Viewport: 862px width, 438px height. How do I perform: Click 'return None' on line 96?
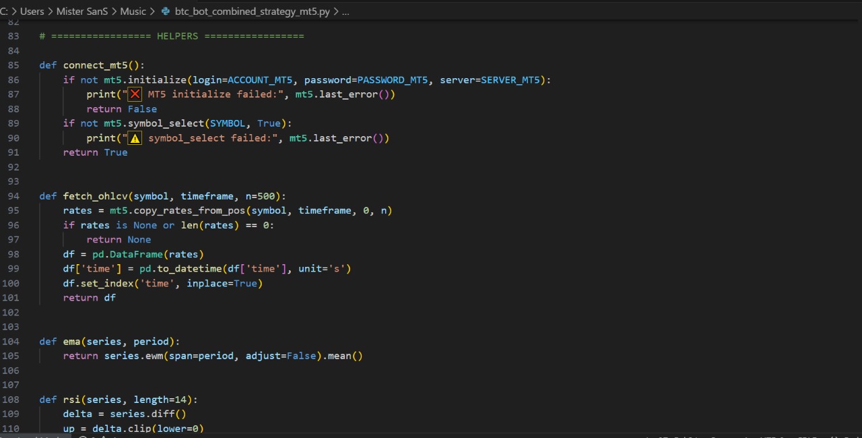tap(119, 240)
